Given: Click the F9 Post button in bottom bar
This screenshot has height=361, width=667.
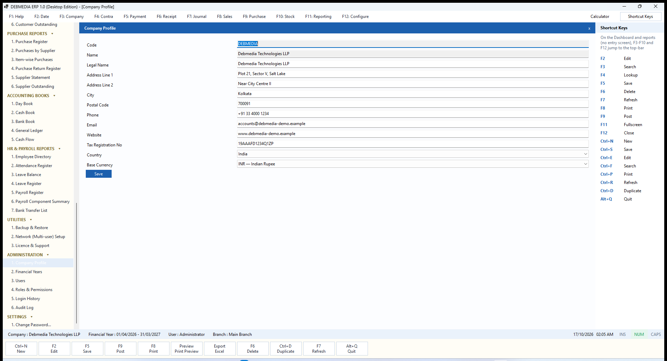Looking at the screenshot, I should tap(120, 349).
